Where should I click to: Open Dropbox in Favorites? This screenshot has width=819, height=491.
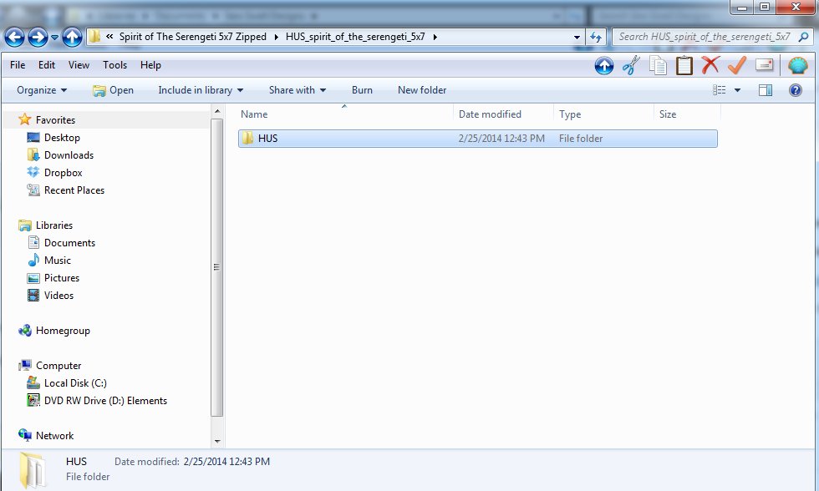point(63,173)
